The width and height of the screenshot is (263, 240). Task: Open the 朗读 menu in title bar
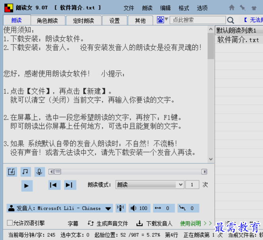tap(147, 8)
